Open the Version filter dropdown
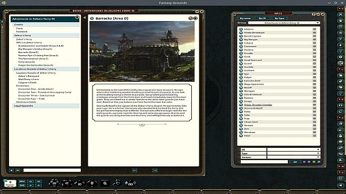 [293, 157]
